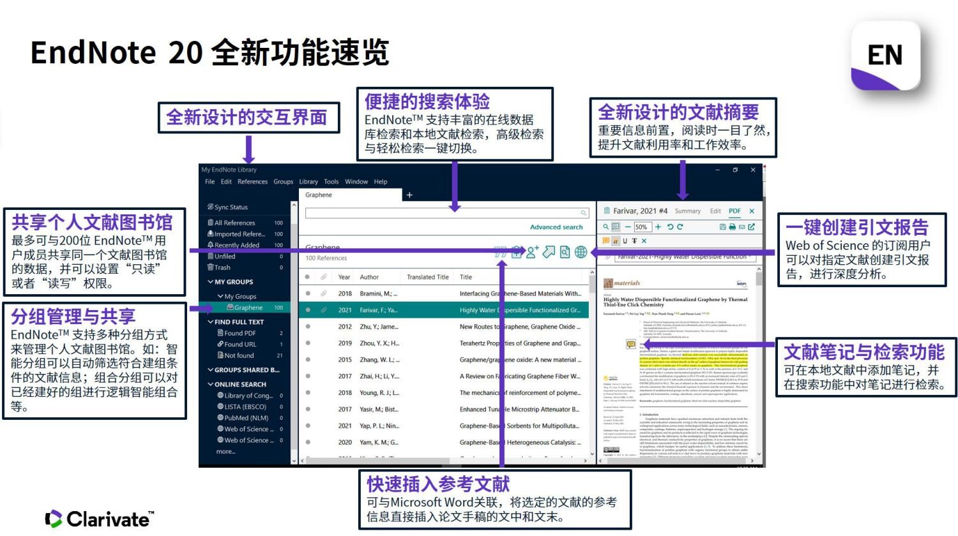
Task: Click the magnifier icon inside search box
Action: coord(583,213)
